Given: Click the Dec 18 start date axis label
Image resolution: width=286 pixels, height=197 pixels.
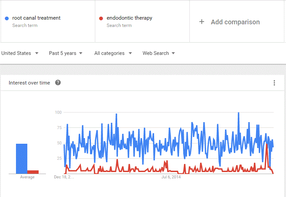Looking at the screenshot, I should (x=64, y=177).
